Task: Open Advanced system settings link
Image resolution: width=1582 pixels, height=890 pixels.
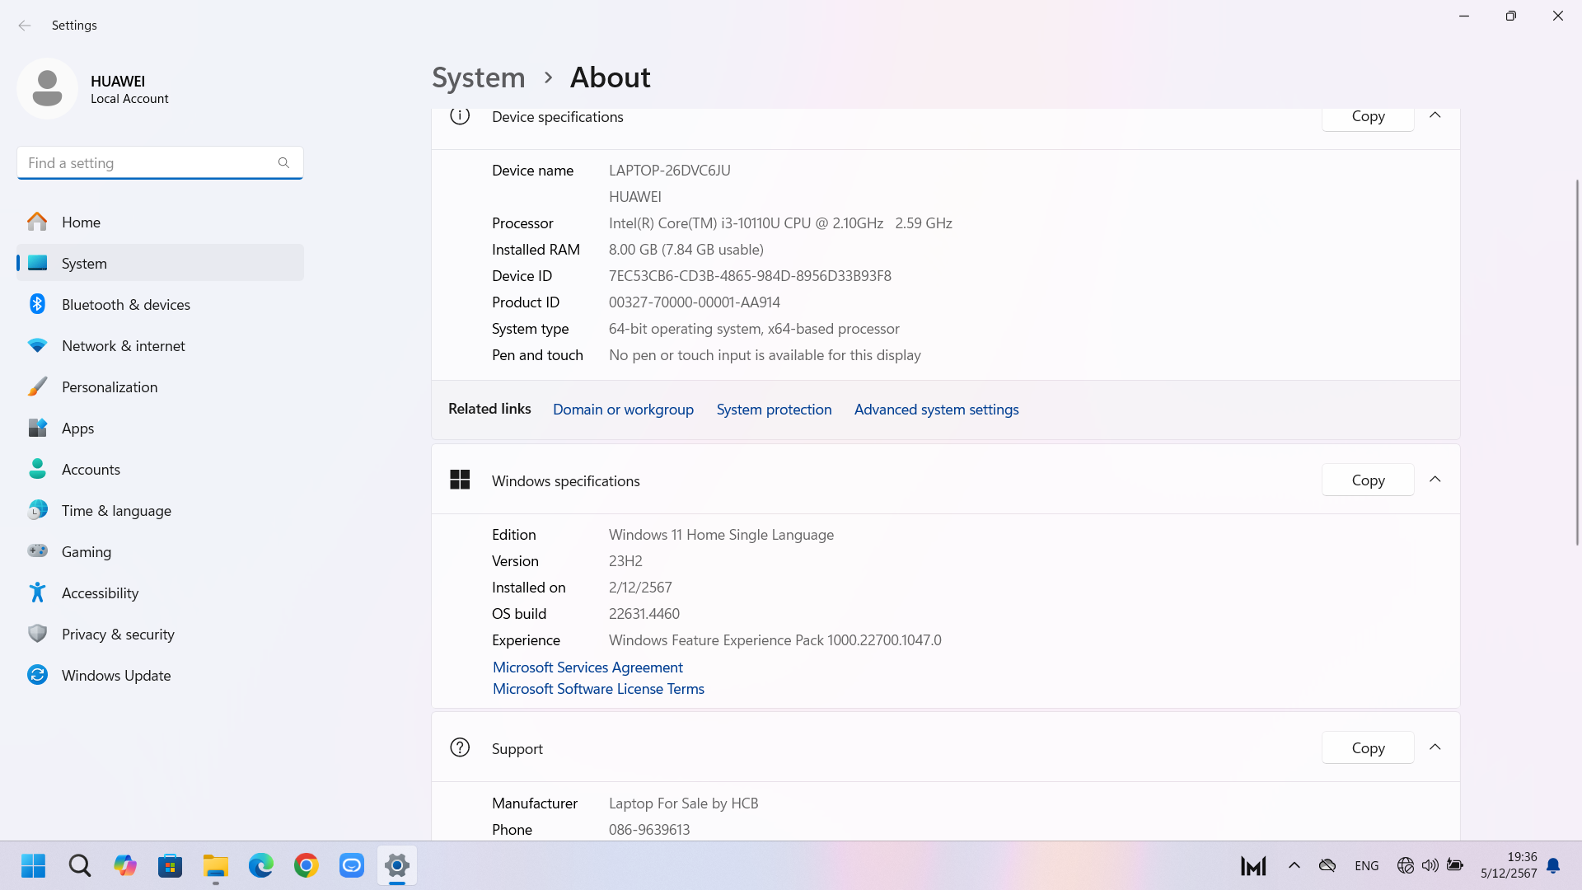Action: (x=936, y=410)
